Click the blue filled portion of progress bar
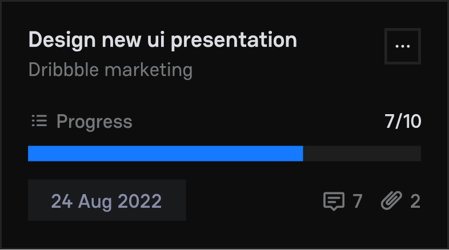The image size is (449, 250). click(x=165, y=154)
